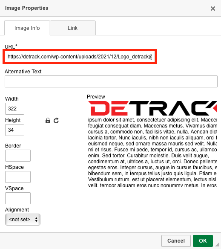The width and height of the screenshot is (221, 249).
Task: Click the Image Properties title bar
Action: coord(110,8)
